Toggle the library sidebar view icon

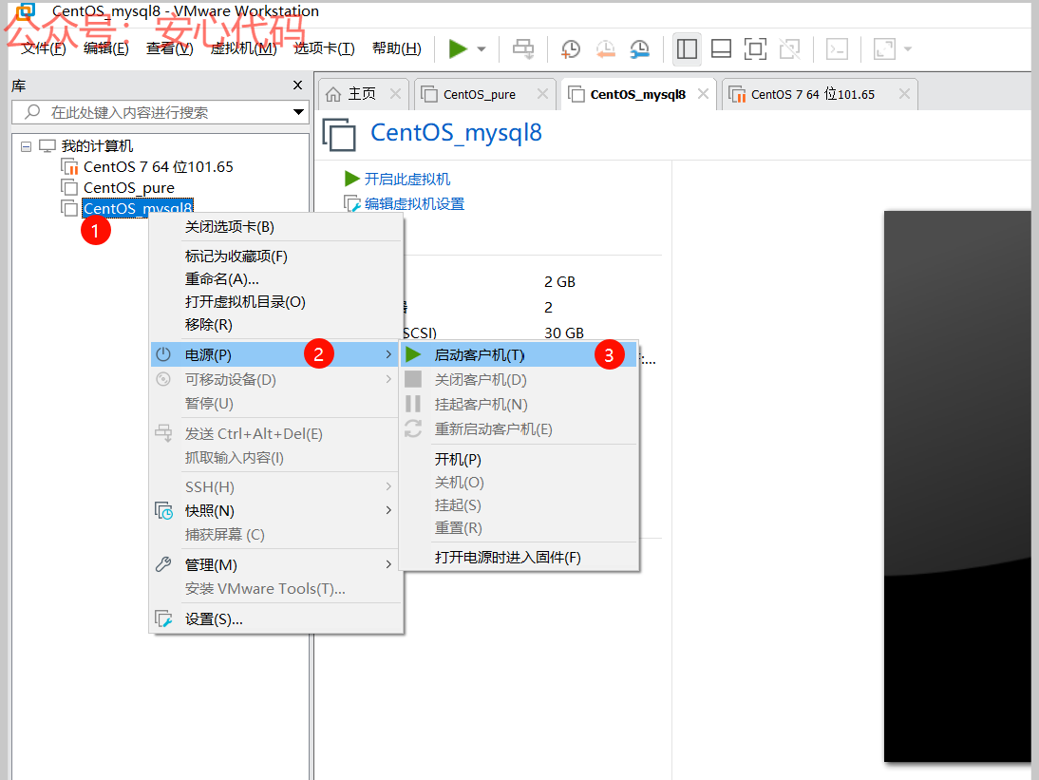[688, 48]
